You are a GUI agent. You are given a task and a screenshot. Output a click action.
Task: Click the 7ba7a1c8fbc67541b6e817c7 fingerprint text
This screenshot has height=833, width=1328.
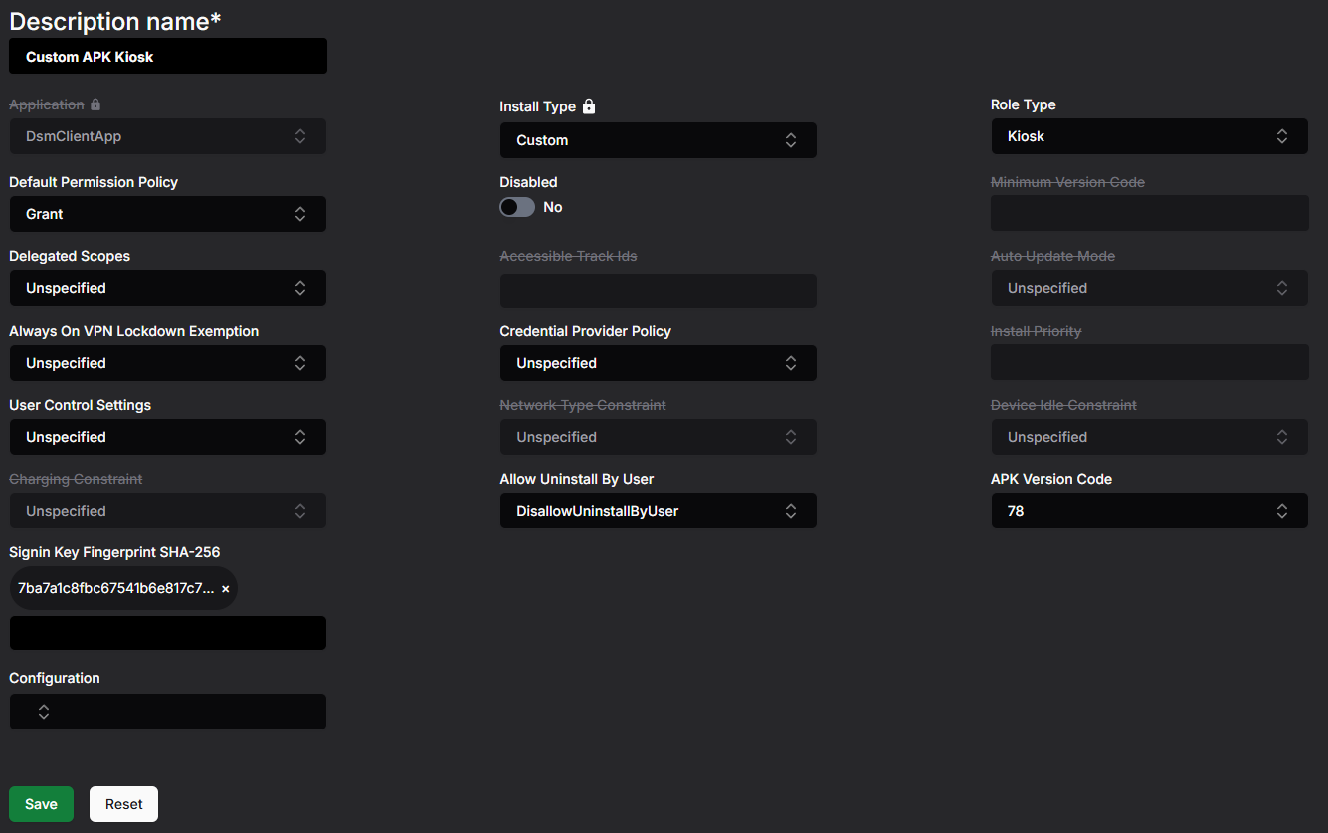(115, 589)
